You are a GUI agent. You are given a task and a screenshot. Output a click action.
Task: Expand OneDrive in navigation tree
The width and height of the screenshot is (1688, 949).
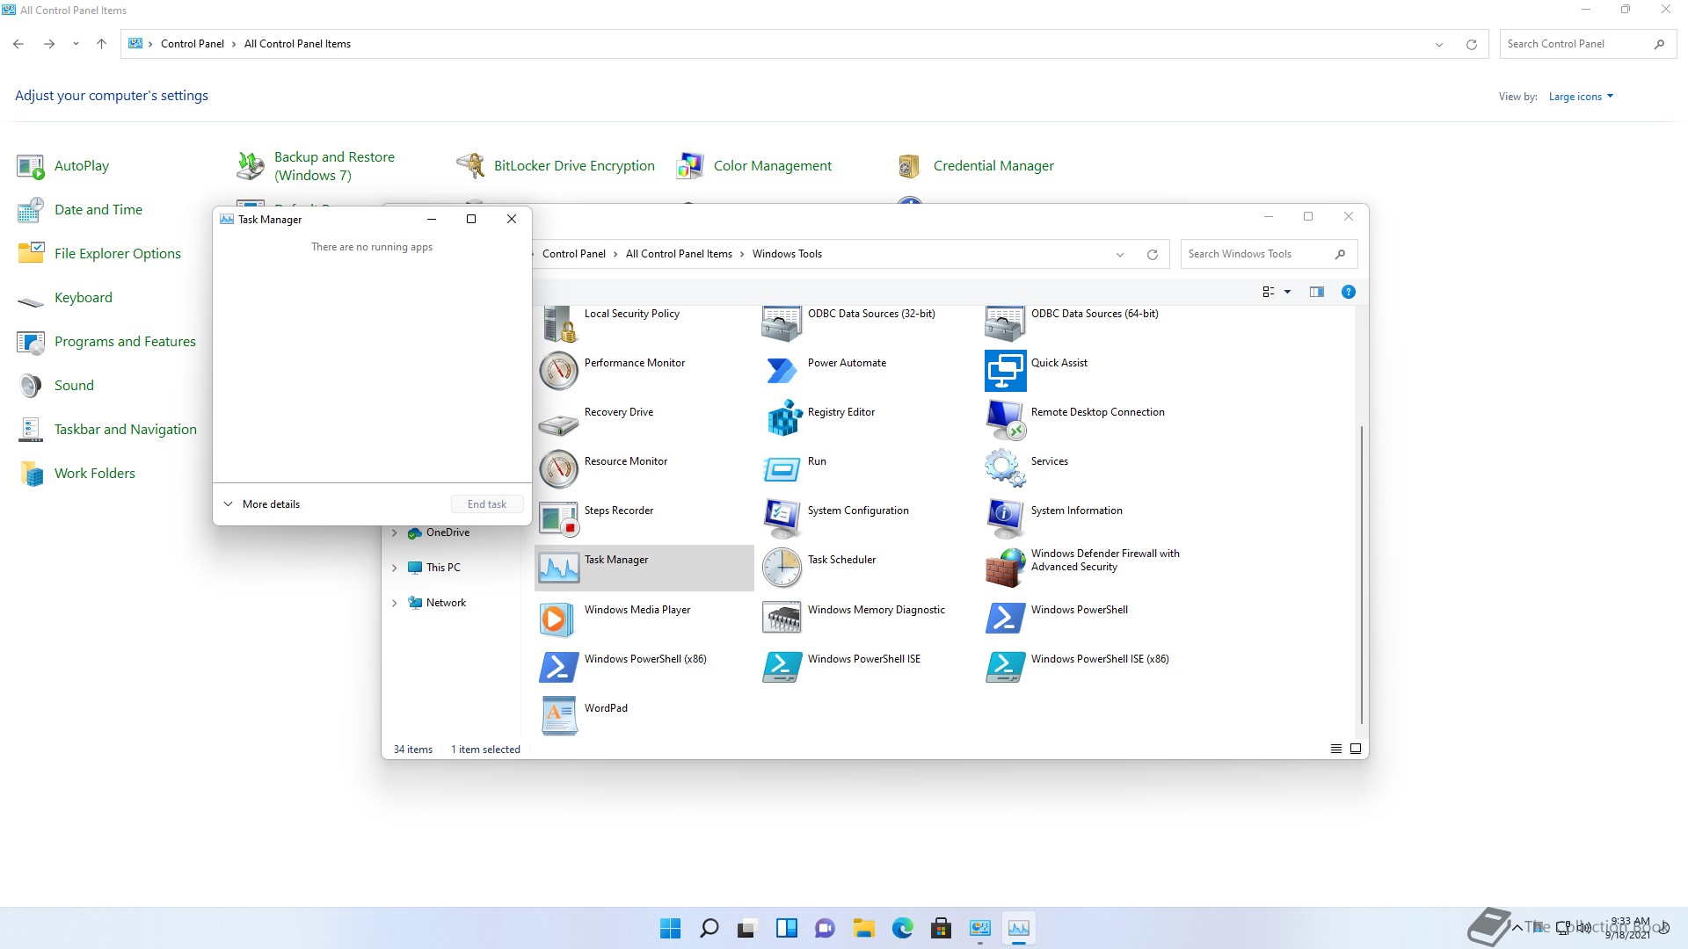[x=394, y=532]
